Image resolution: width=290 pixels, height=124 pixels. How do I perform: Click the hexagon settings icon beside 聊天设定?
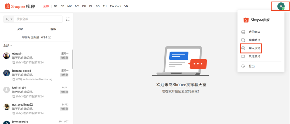pyautogui.click(x=243, y=48)
